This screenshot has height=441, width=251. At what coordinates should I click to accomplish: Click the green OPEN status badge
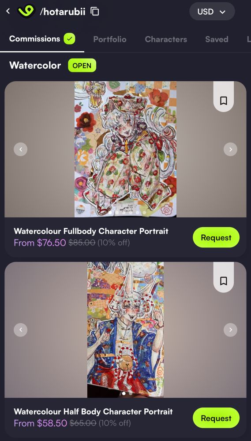point(82,66)
